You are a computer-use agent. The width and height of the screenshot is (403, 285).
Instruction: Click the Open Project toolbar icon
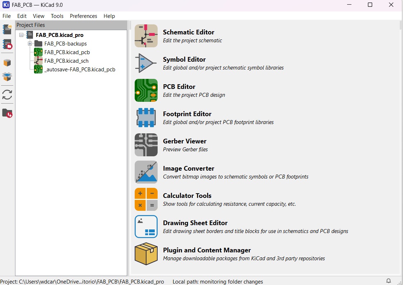[8, 44]
